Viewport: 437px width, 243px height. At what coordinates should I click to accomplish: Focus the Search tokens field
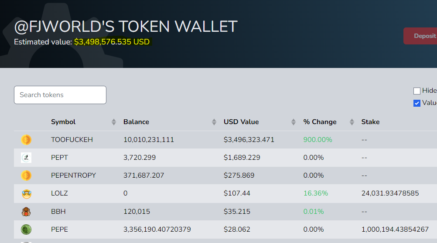pos(60,95)
